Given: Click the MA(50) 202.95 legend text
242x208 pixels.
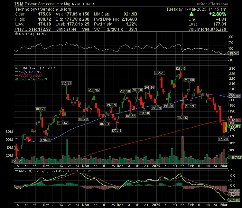Looking at the screenshot, I should tap(30, 72).
